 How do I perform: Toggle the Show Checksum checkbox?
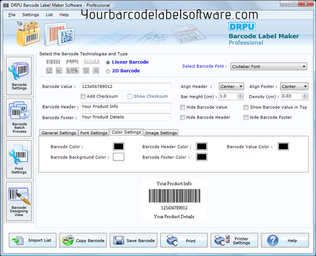pyautogui.click(x=130, y=96)
